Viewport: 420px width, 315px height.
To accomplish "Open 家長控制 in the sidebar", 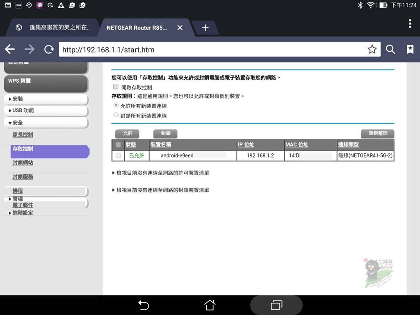I will point(23,135).
